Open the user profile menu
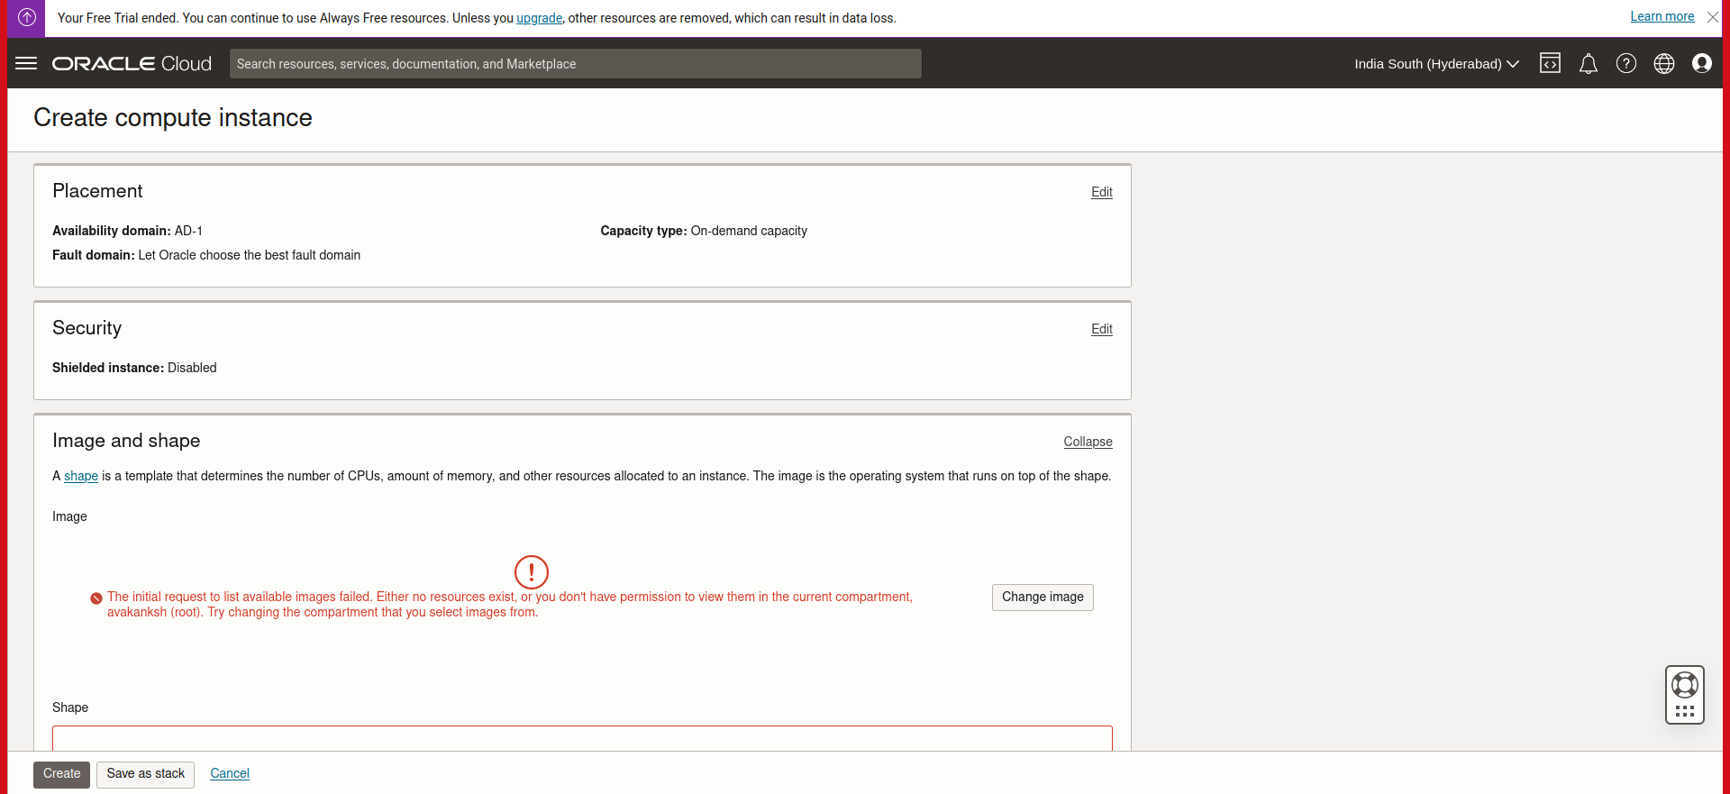1730x794 pixels. tap(1701, 63)
